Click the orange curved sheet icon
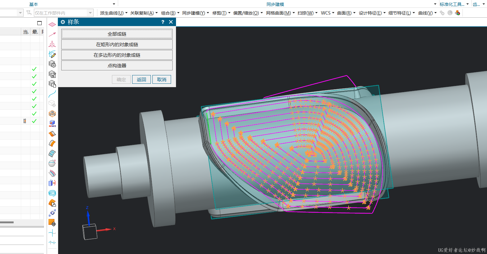This screenshot has height=254, width=487. pos(52,143)
